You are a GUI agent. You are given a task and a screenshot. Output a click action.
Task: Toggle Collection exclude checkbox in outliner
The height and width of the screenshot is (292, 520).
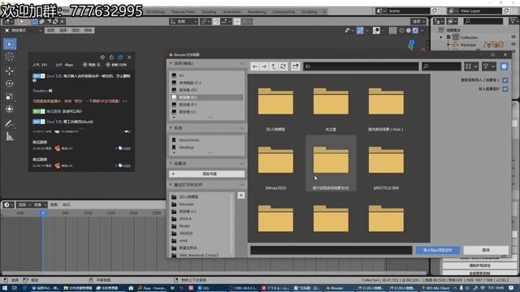(448, 37)
